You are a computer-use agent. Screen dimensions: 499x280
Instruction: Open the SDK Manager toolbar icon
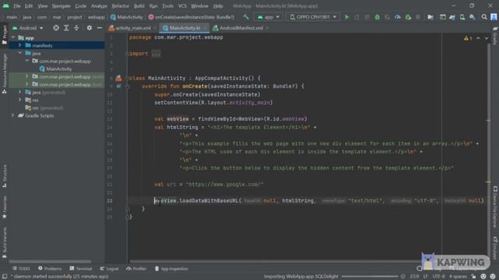[472, 17]
